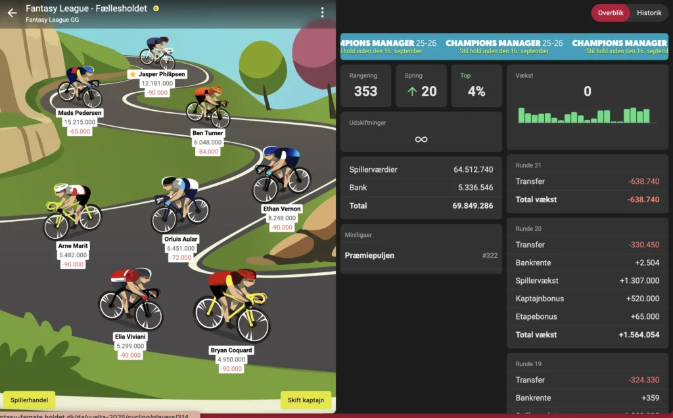Click the green up arrow in Spring
Image resolution: width=673 pixels, height=418 pixels.
412,91
